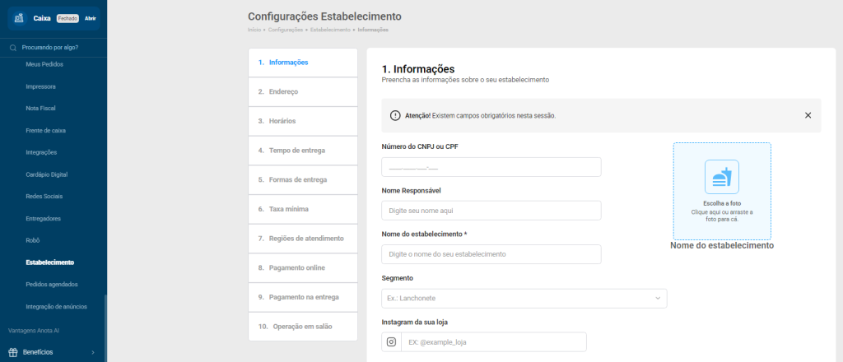Viewport: 843px width, 362px height.
Task: Open Entregadores in the sidebar menu
Action: [x=44, y=218]
